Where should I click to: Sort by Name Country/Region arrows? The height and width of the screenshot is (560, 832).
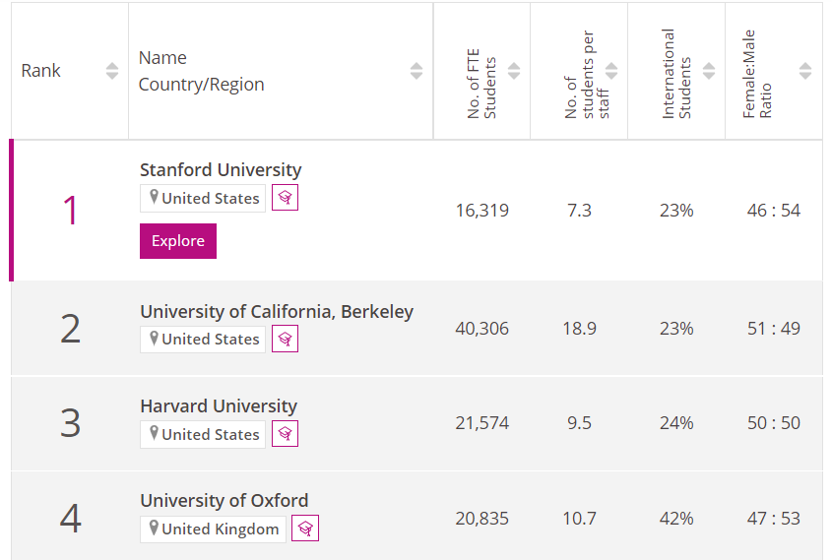click(416, 71)
